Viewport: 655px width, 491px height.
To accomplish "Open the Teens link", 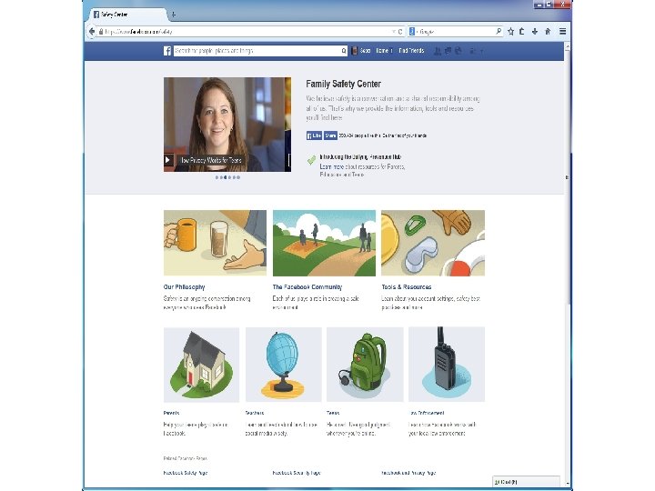I will 333,413.
